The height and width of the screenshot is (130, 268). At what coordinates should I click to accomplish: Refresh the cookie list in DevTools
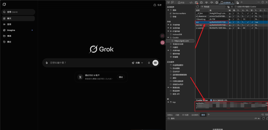pyautogui.click(x=198, y=7)
